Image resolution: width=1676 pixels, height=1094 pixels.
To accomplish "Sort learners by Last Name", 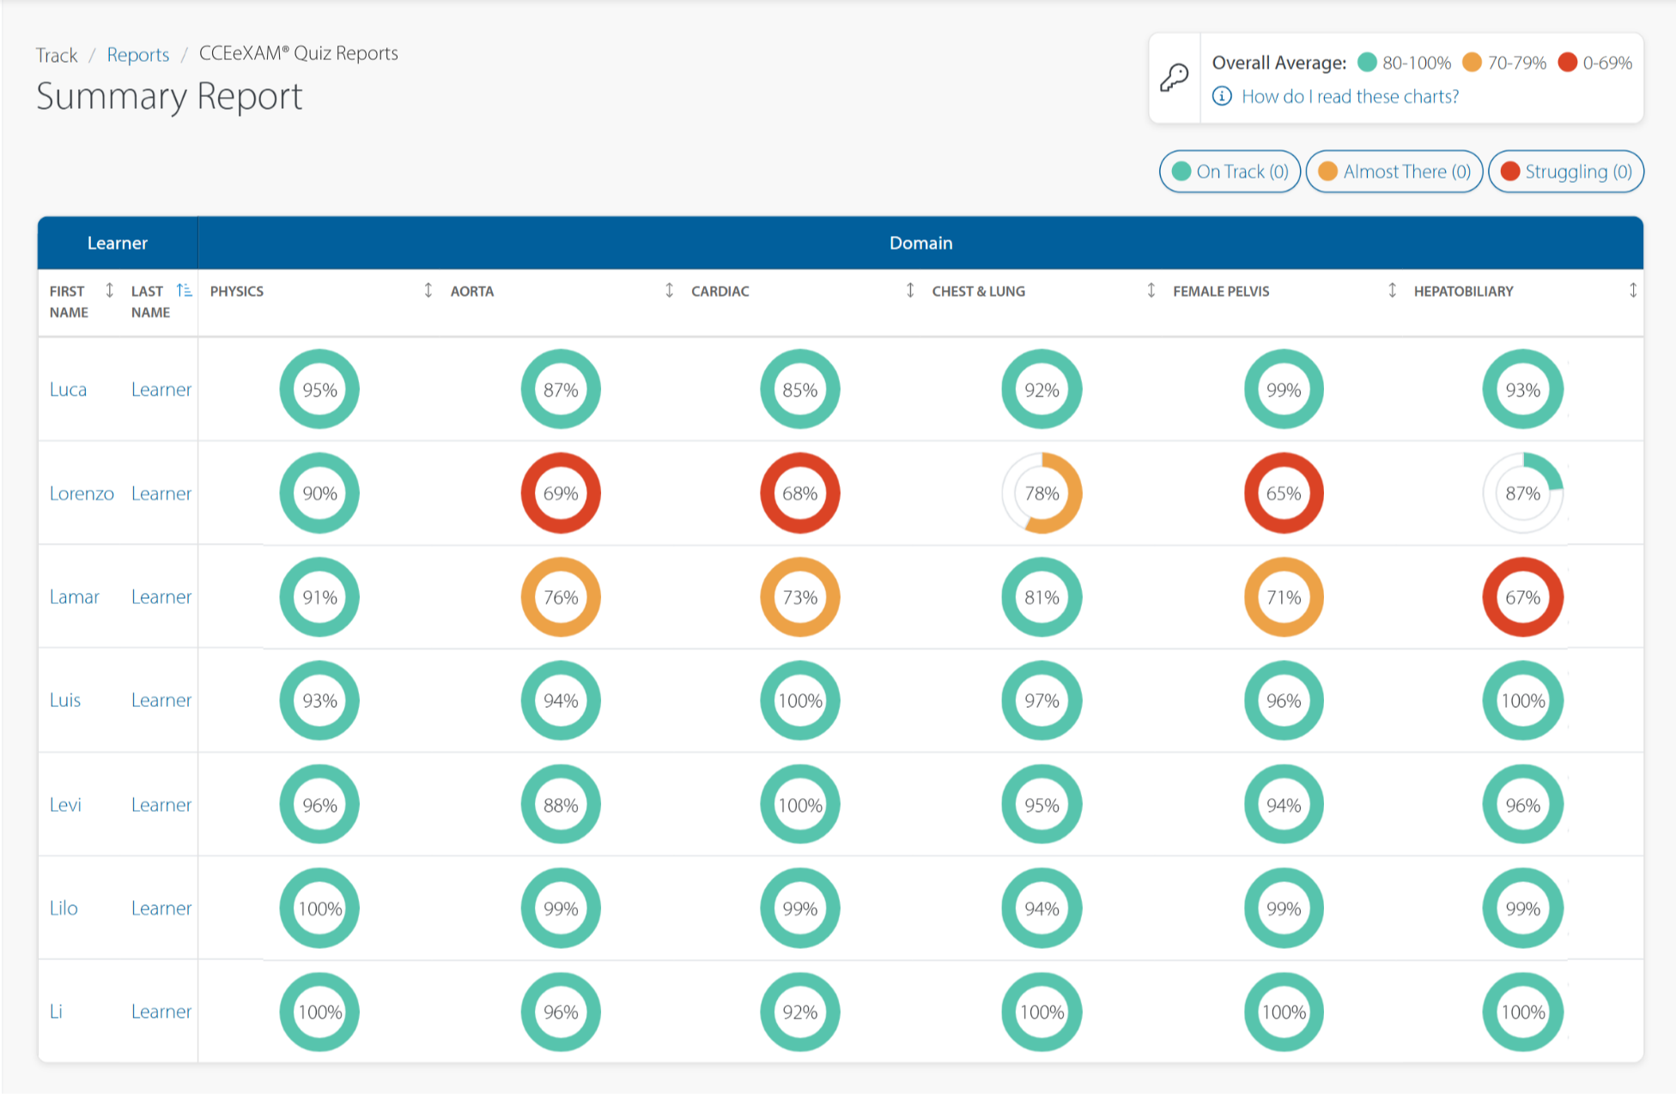I will [184, 290].
